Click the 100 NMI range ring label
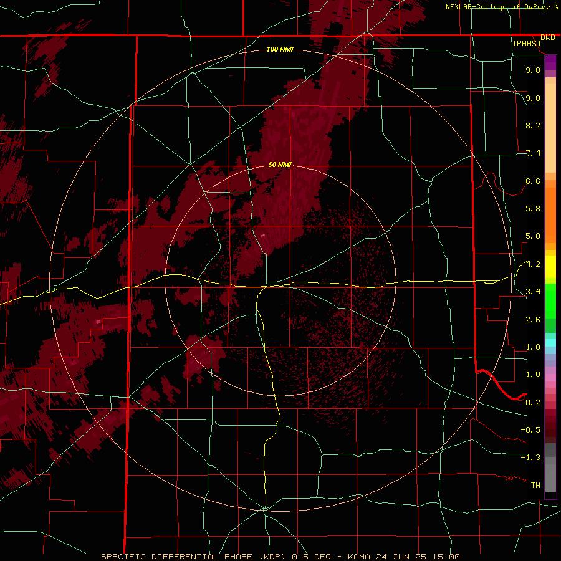 coord(280,49)
